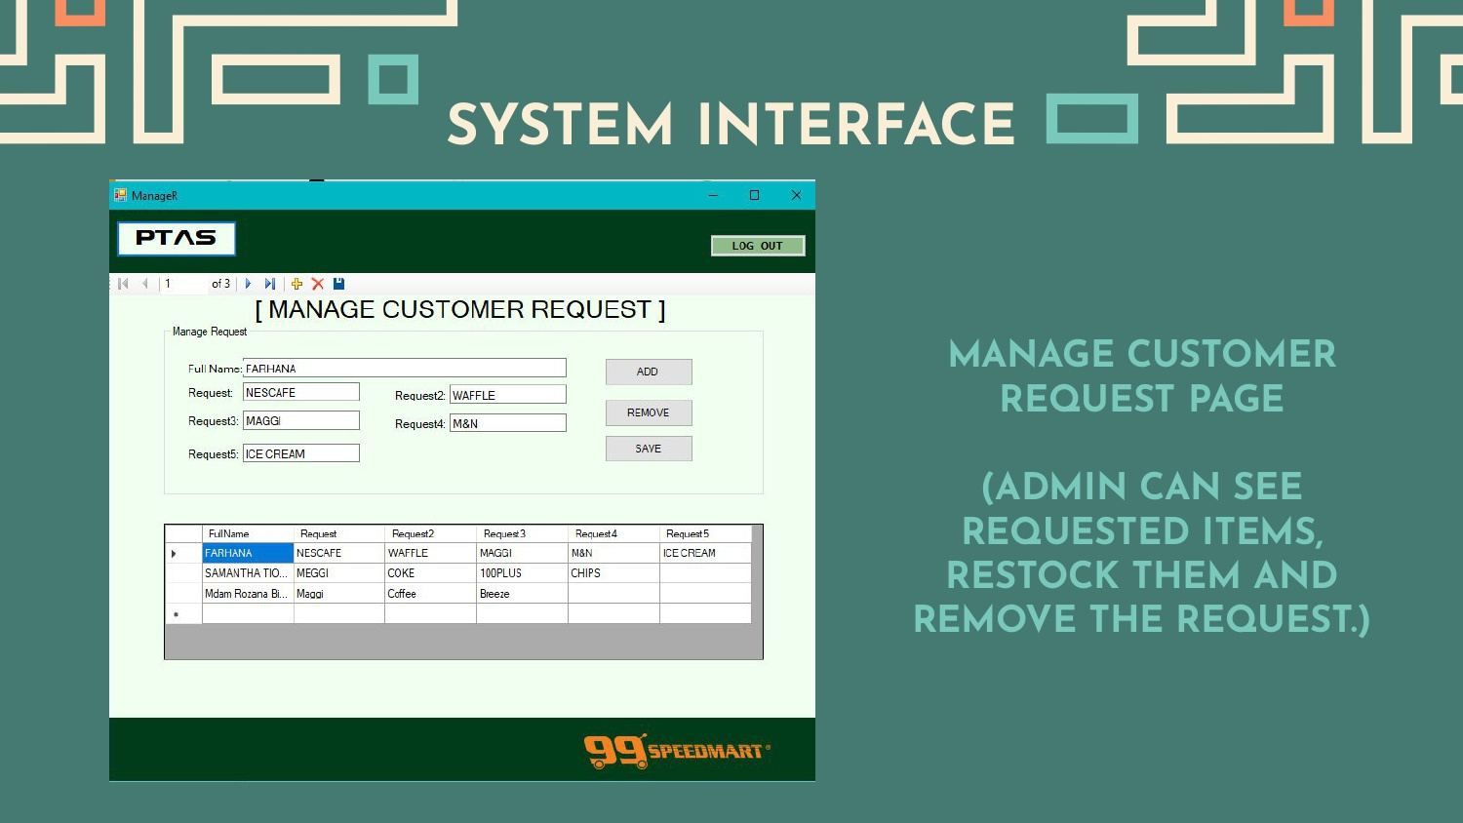1463x823 pixels.
Task: Edit the current record position number box
Action: tap(183, 284)
